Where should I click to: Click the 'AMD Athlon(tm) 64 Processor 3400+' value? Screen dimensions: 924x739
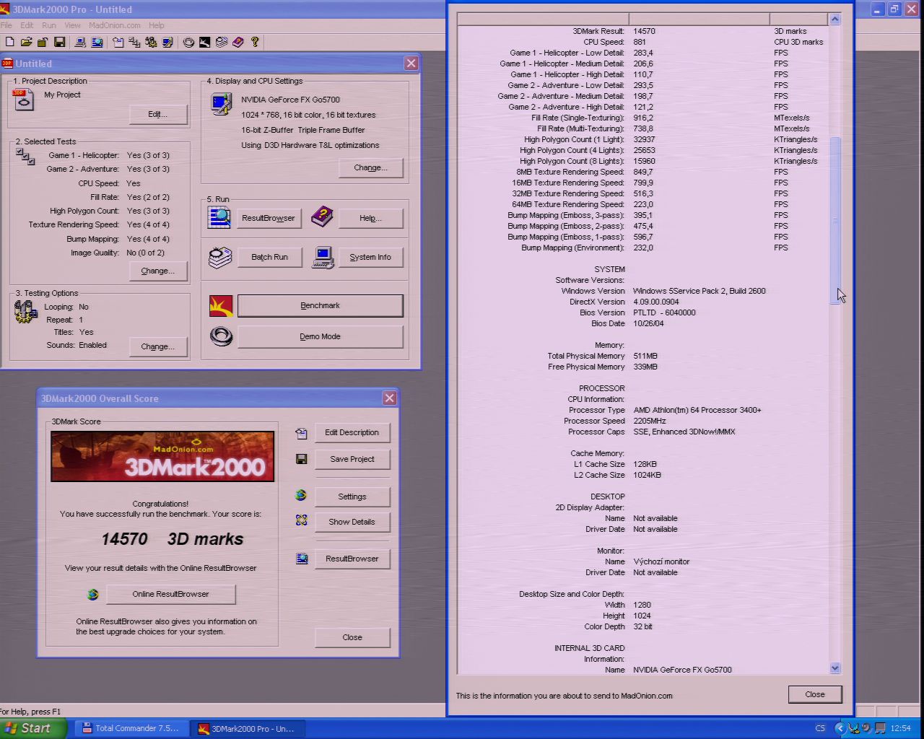click(x=697, y=410)
